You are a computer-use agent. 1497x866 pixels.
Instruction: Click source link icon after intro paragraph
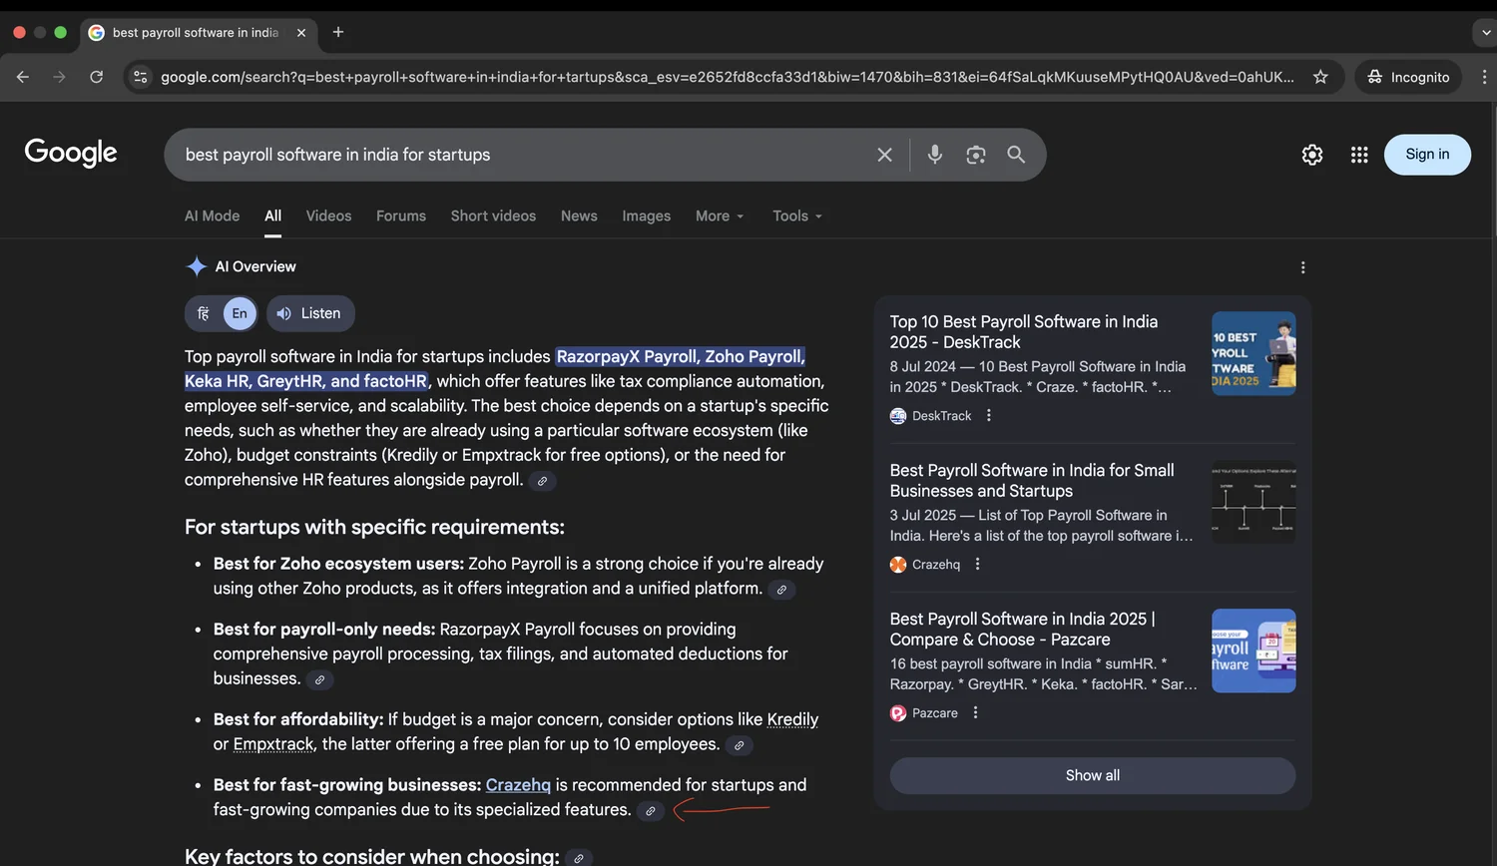[542, 481]
